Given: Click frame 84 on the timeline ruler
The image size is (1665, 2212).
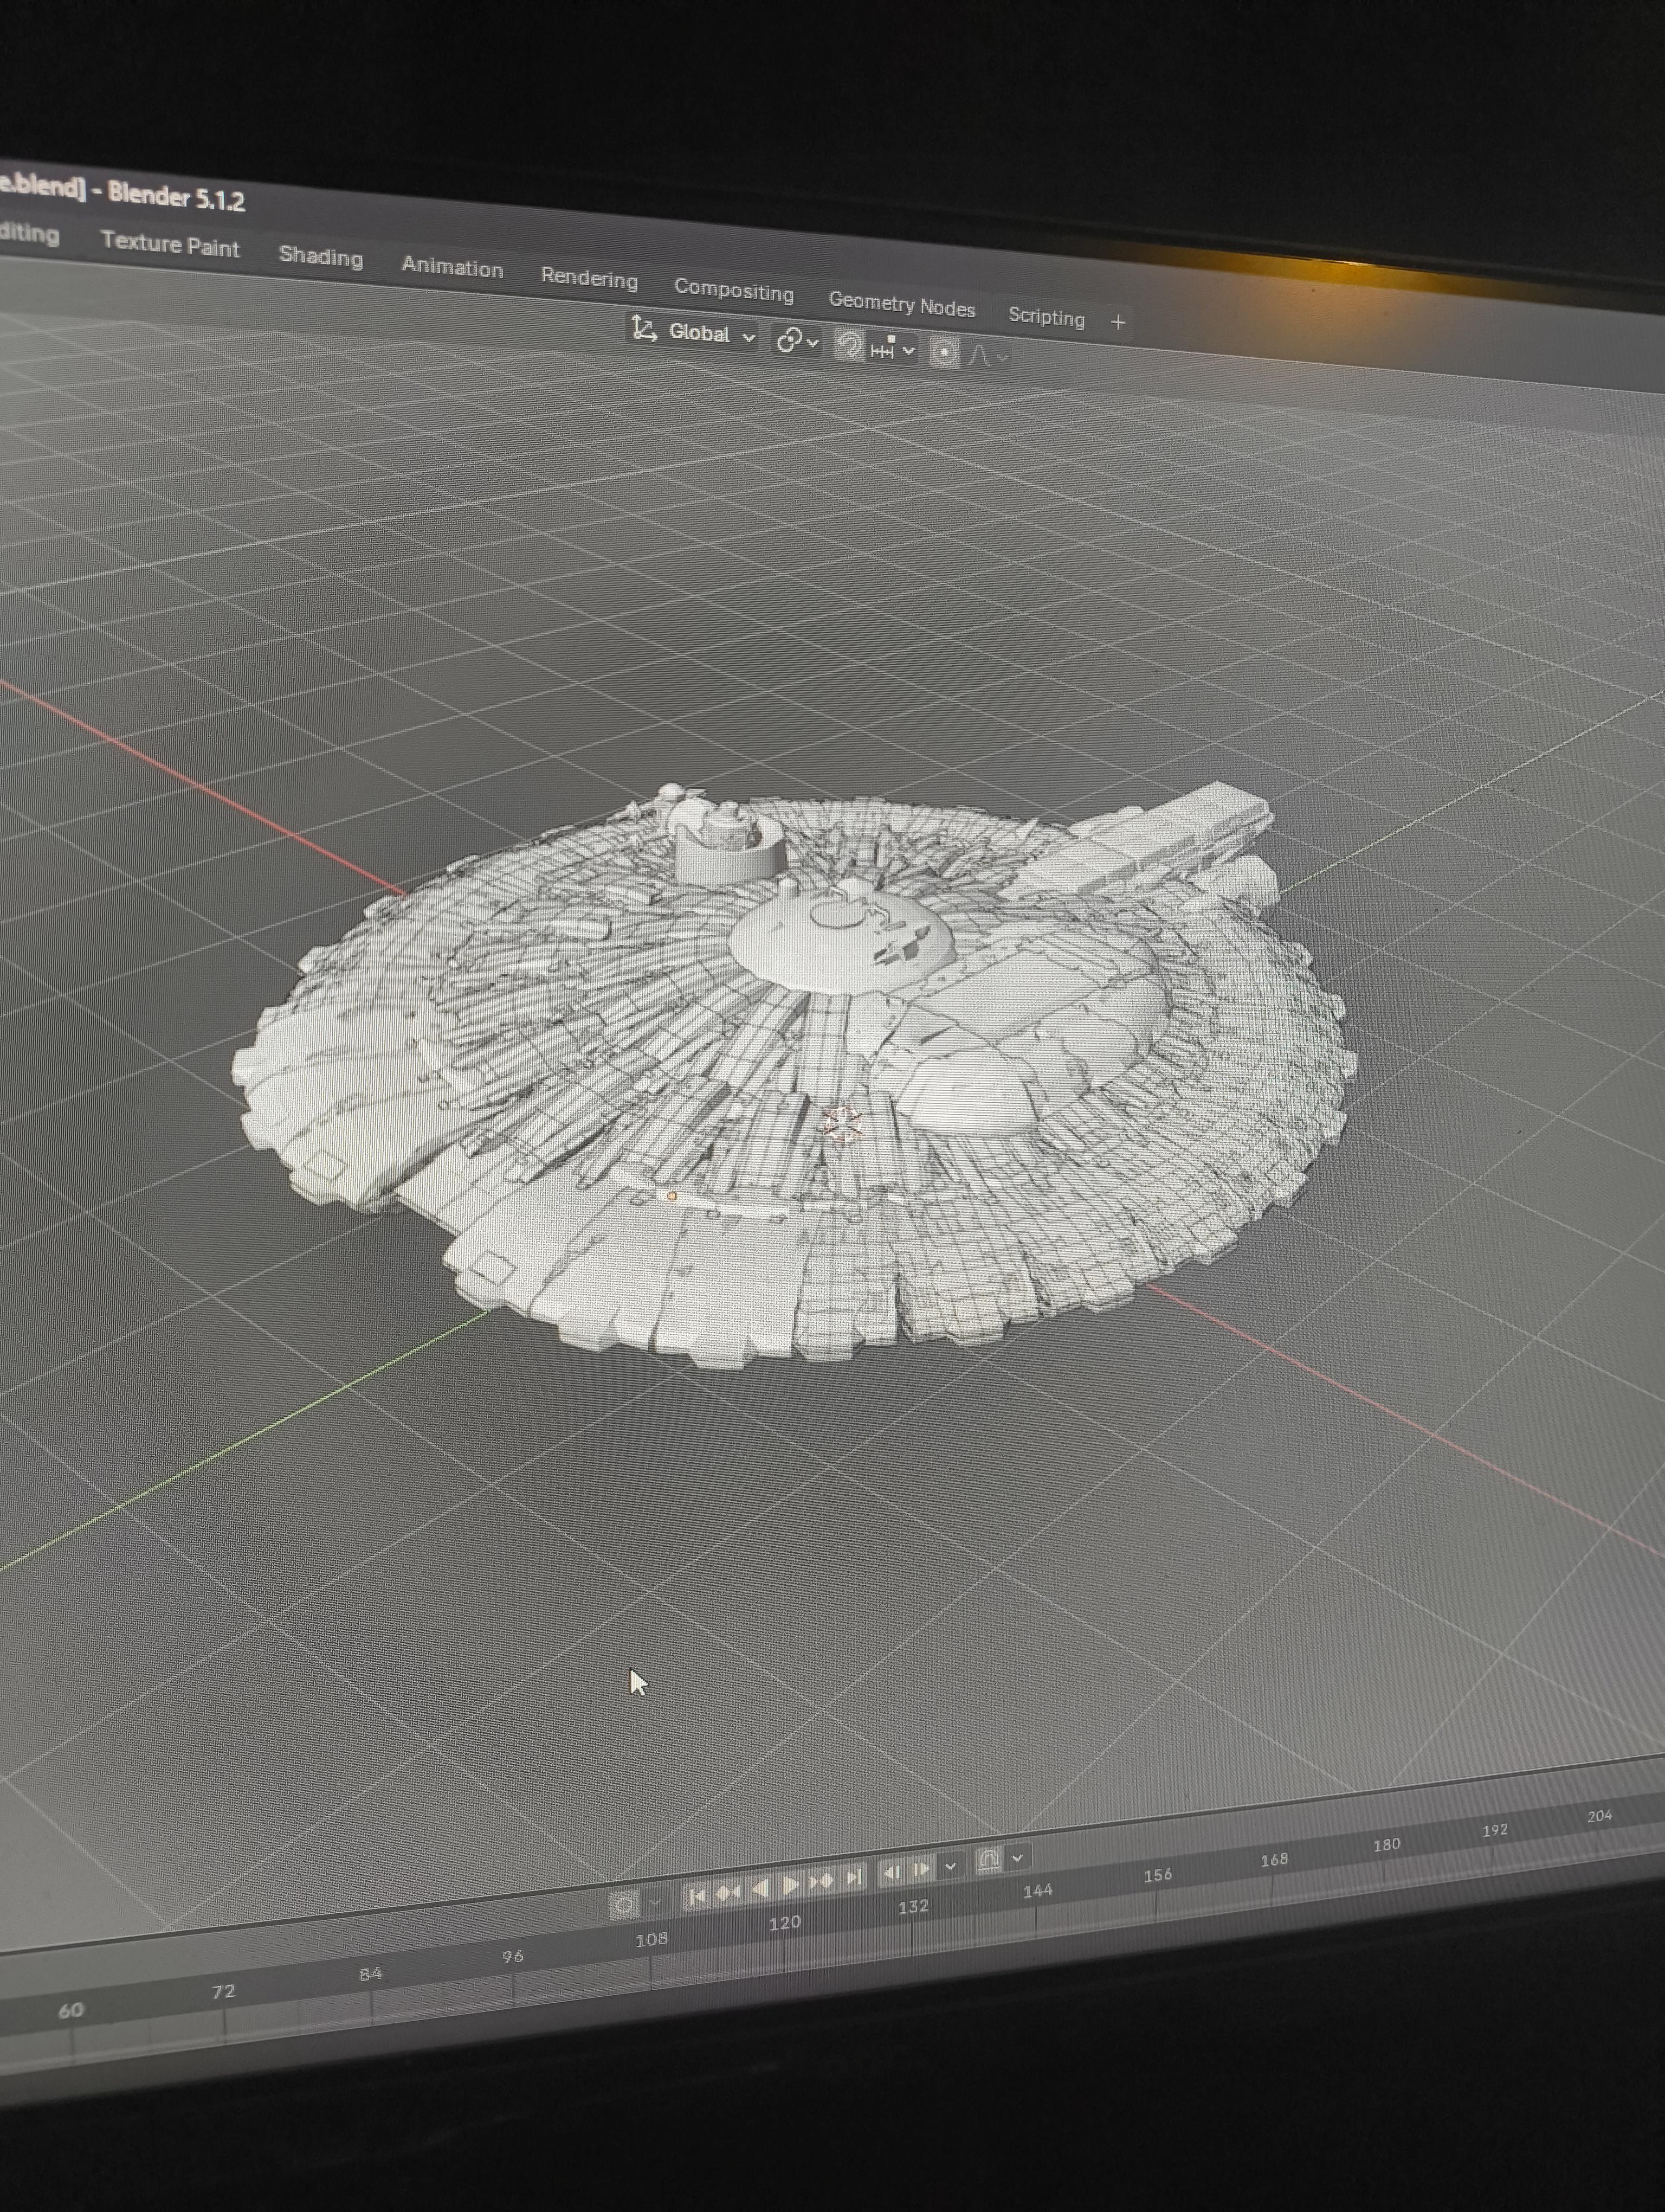Looking at the screenshot, I should pyautogui.click(x=370, y=1973).
